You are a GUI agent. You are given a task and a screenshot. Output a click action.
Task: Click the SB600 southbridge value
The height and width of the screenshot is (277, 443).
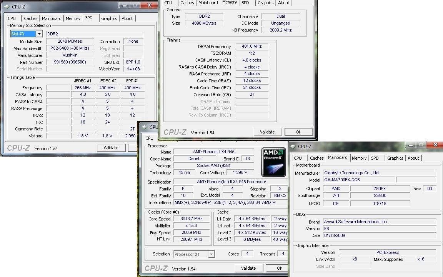click(380, 195)
